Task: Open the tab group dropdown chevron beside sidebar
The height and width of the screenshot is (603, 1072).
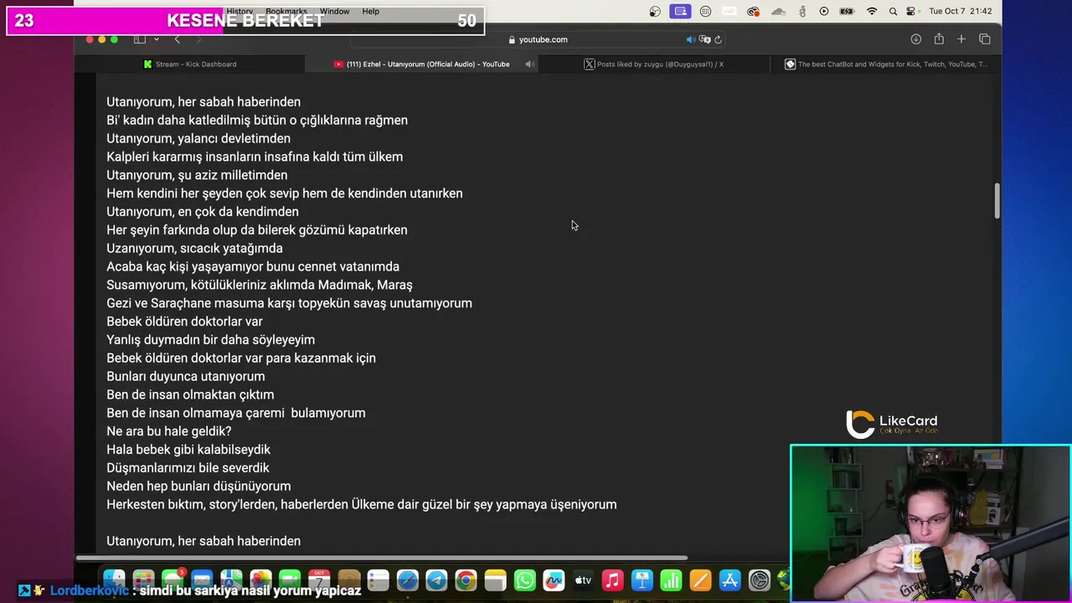Action: coord(157,39)
